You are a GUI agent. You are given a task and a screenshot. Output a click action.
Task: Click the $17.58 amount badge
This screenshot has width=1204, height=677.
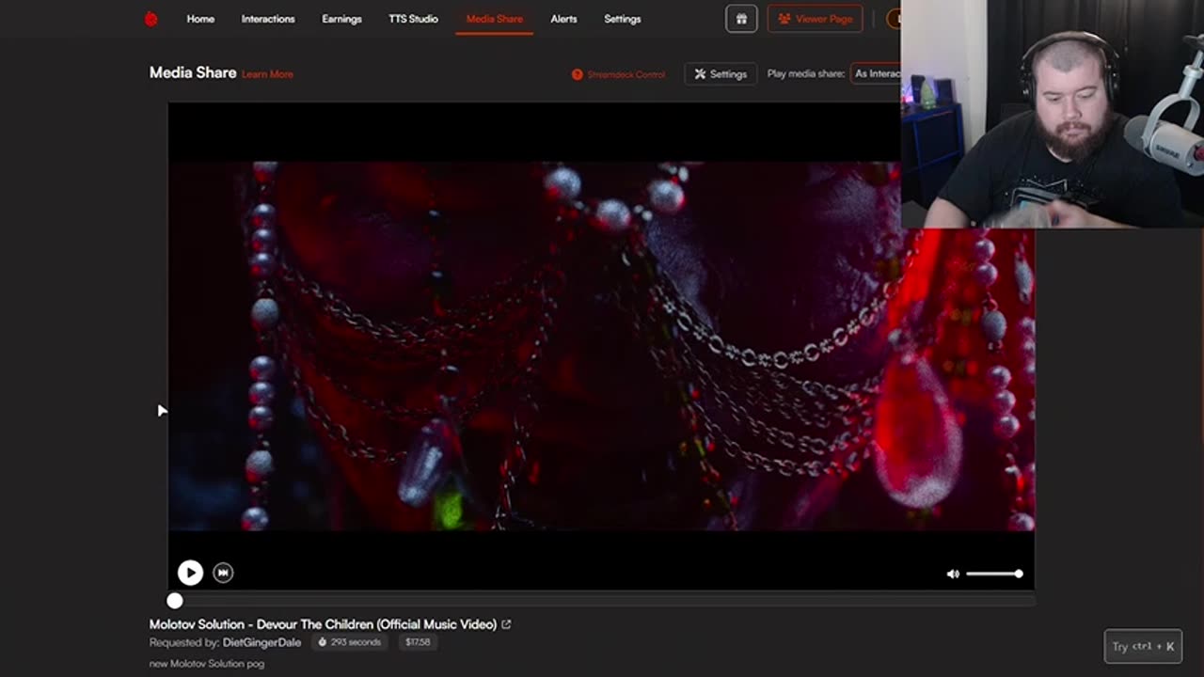click(418, 642)
